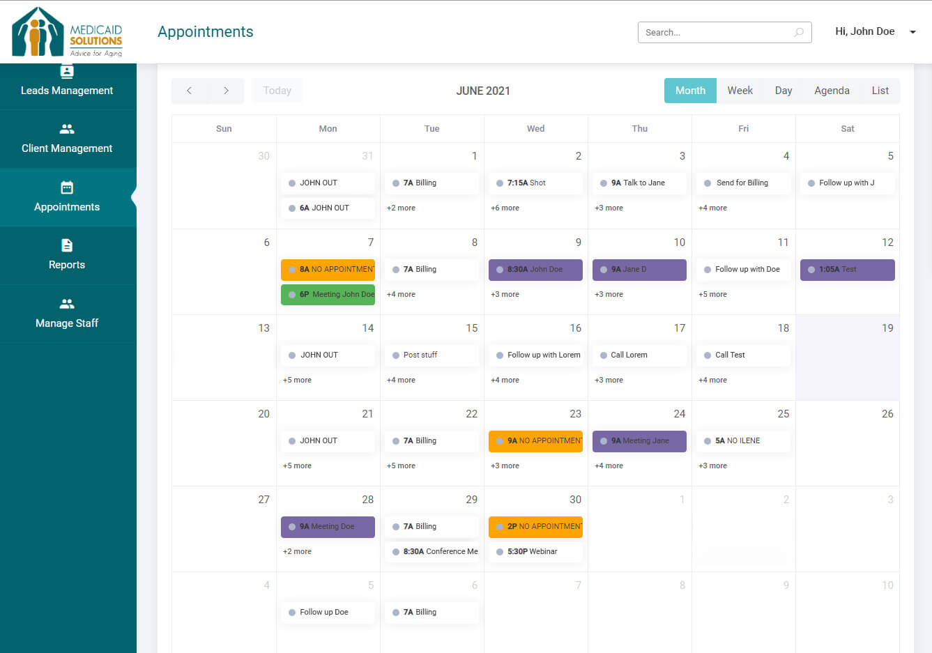Open the John Doe user dropdown arrow
The width and height of the screenshot is (932, 653).
click(912, 32)
